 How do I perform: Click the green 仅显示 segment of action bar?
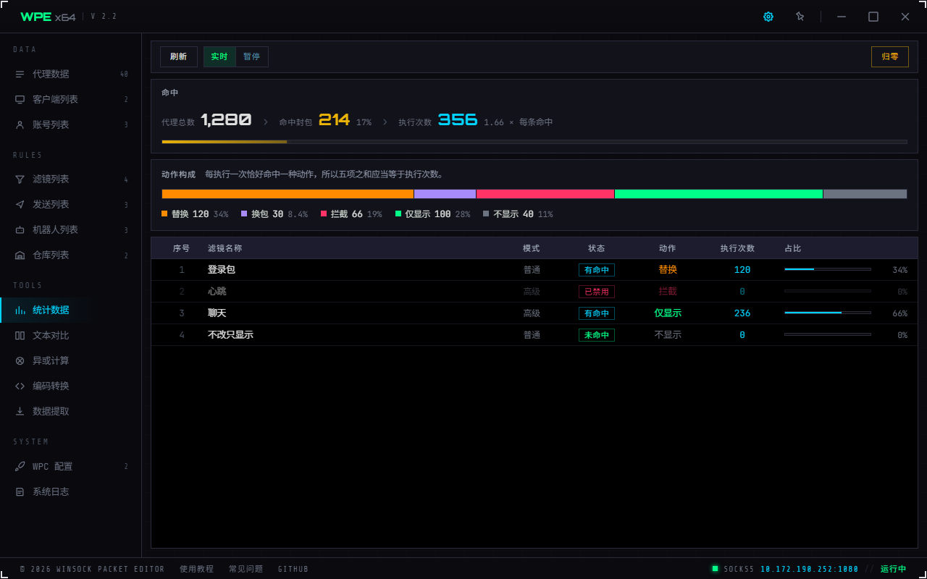(718, 194)
